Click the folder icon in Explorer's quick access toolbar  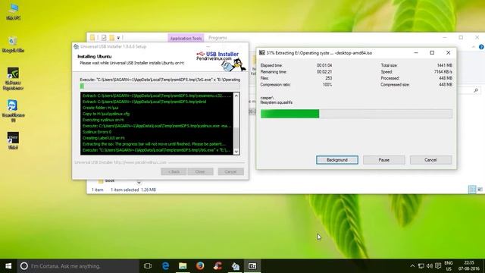coord(92,38)
